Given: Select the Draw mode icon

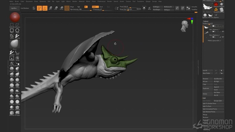Looking at the screenshot, I should pyautogui.click(x=45, y=8).
